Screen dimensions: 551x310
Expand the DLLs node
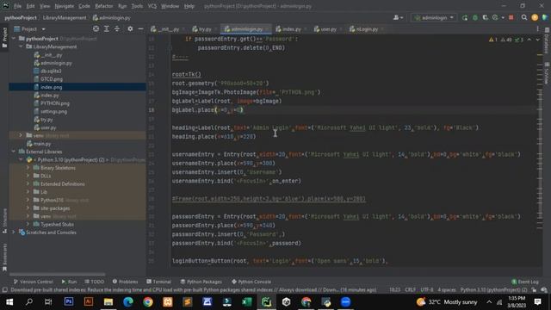(28, 176)
